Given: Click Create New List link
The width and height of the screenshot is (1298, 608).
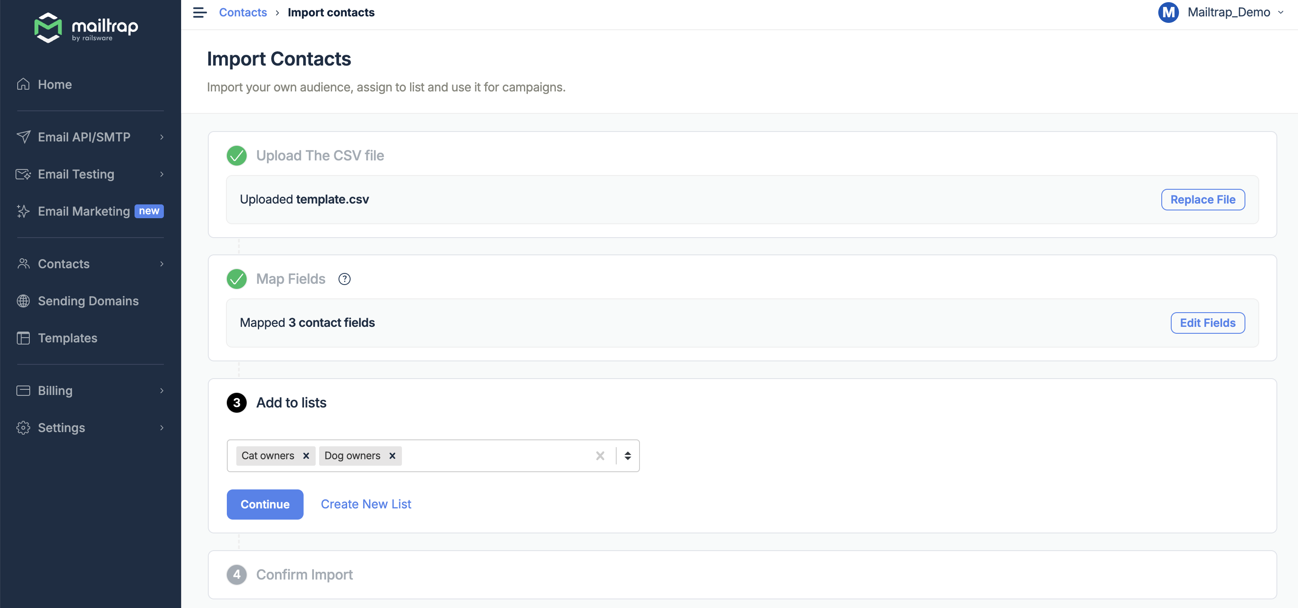Looking at the screenshot, I should pyautogui.click(x=366, y=504).
